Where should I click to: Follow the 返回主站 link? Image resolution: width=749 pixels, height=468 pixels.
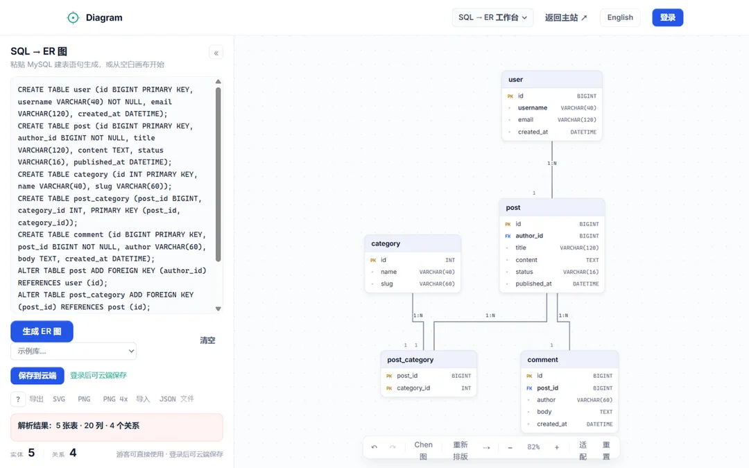(x=566, y=17)
